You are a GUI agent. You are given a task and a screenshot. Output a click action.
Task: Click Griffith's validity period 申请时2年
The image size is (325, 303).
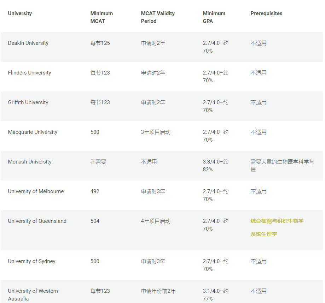[153, 102]
